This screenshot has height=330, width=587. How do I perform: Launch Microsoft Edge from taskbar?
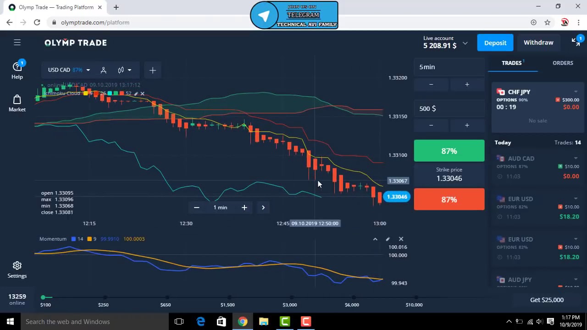pos(200,322)
